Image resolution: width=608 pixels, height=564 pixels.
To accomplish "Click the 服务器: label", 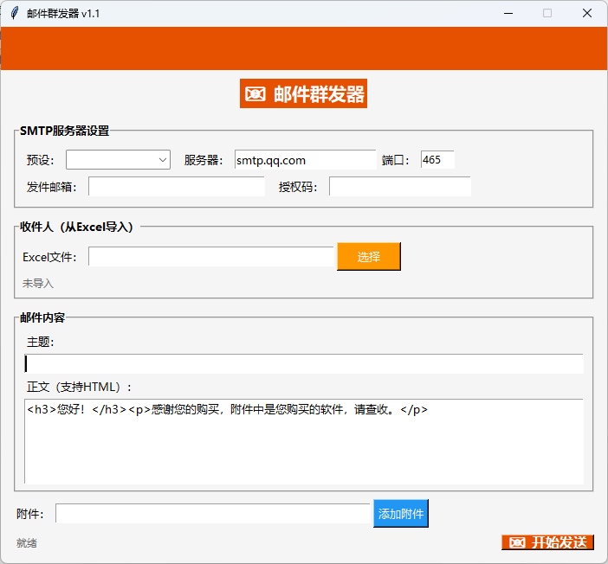I will [x=204, y=160].
